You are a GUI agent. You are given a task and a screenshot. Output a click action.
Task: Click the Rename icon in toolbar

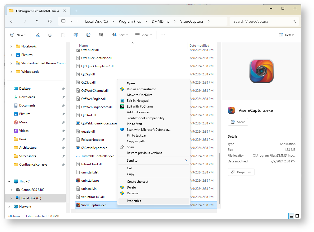click(76, 35)
